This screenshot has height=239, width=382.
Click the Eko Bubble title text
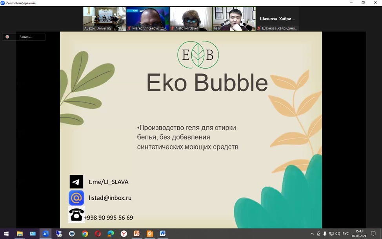(207, 82)
